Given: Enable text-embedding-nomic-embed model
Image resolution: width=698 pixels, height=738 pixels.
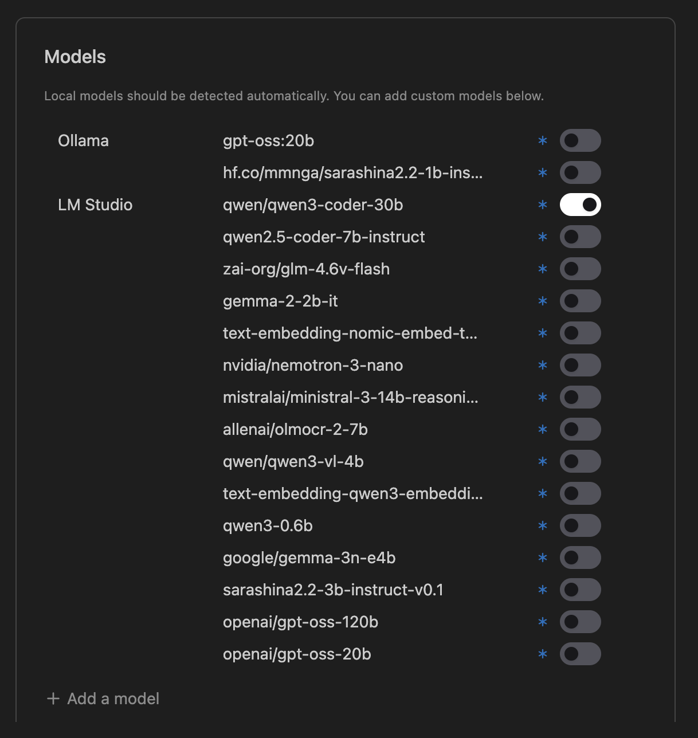Looking at the screenshot, I should 580,333.
